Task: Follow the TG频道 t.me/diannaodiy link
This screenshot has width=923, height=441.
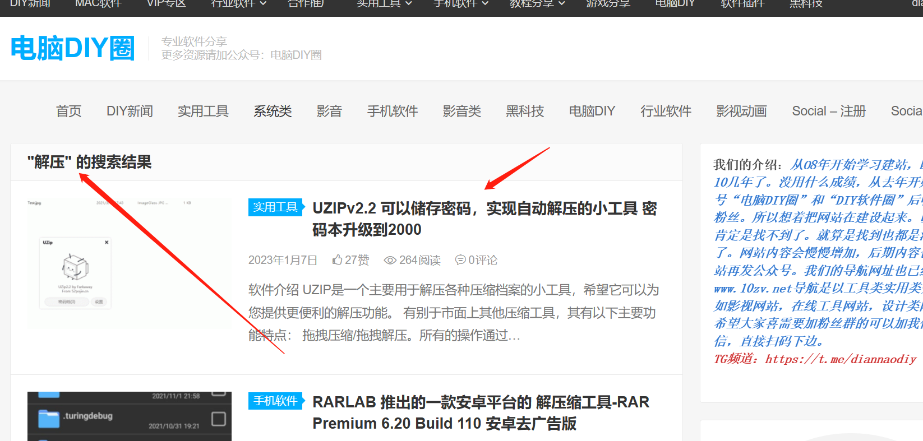Action: pyautogui.click(x=840, y=359)
